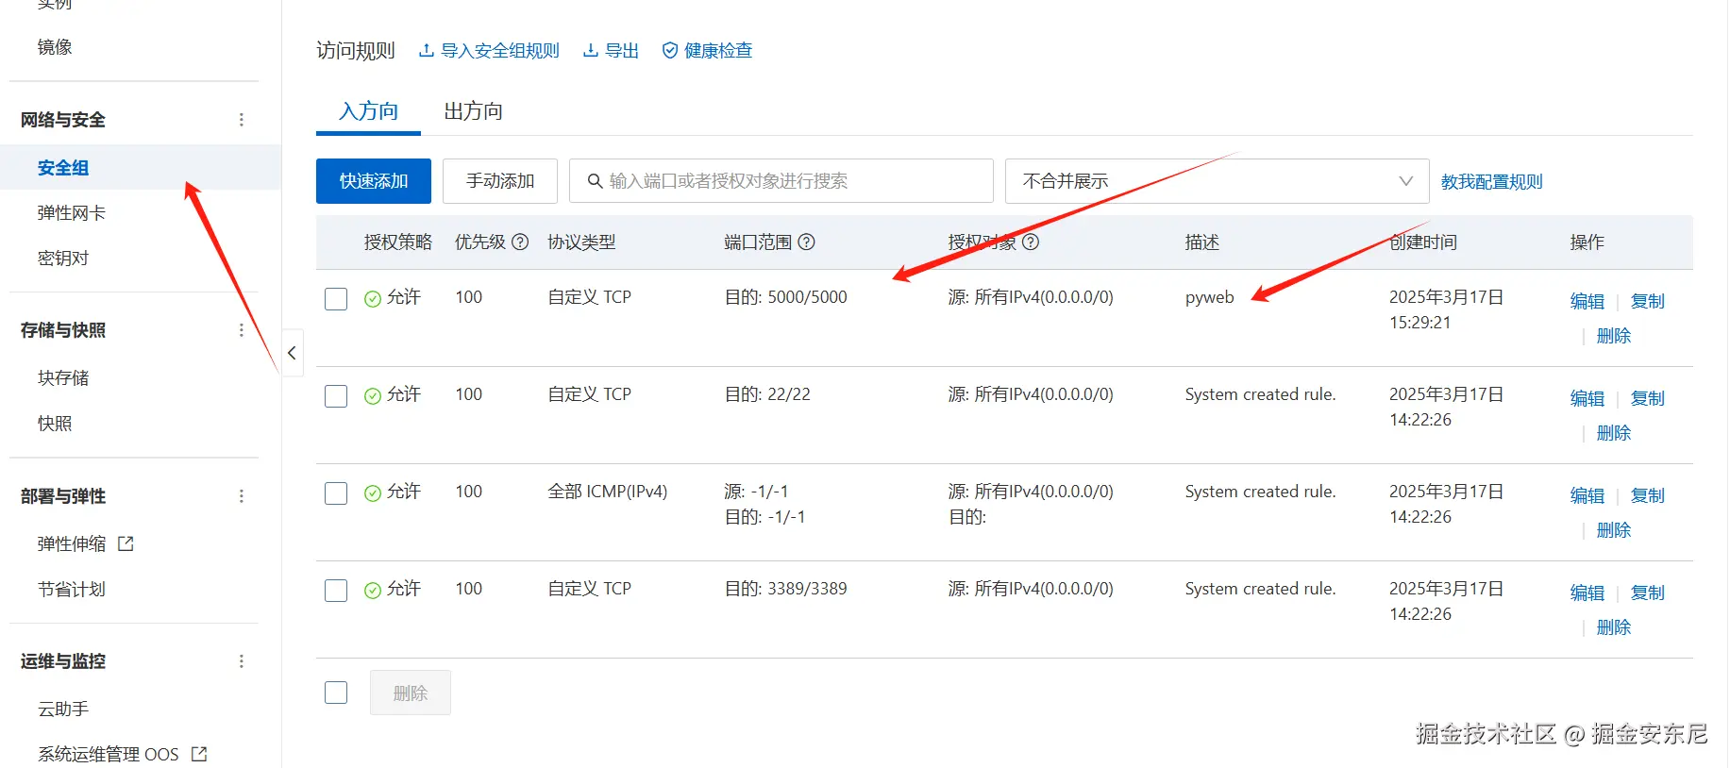Collapse the left sidebar with the arrow handle
1730x768 pixels.
(292, 353)
